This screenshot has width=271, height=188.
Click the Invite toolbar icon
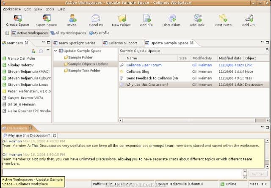click(72, 18)
